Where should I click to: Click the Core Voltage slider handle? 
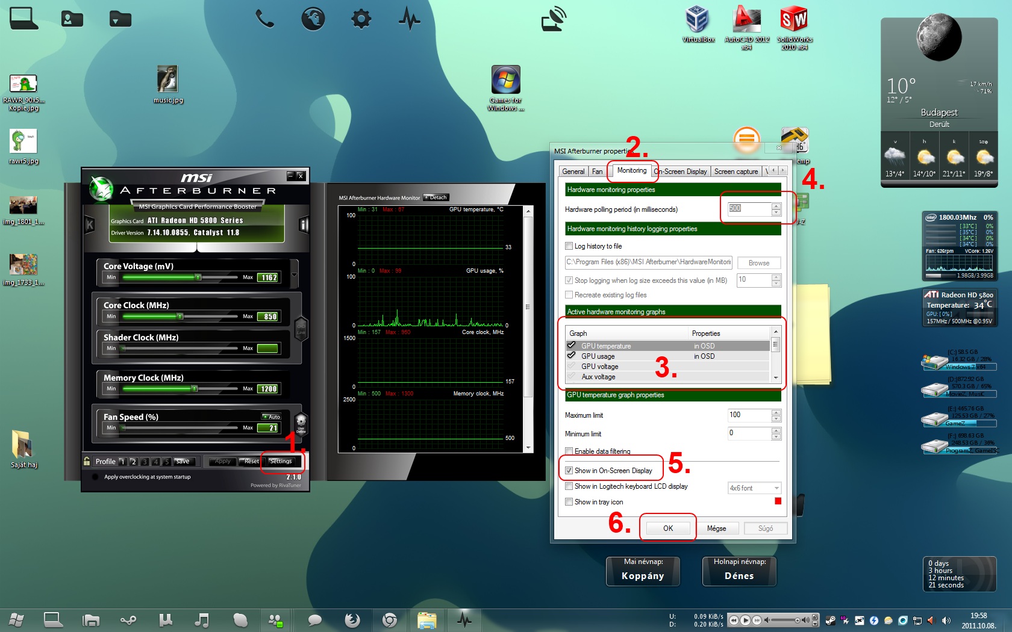coord(198,277)
